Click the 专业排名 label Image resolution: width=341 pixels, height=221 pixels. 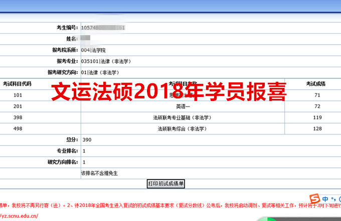click(x=67, y=151)
